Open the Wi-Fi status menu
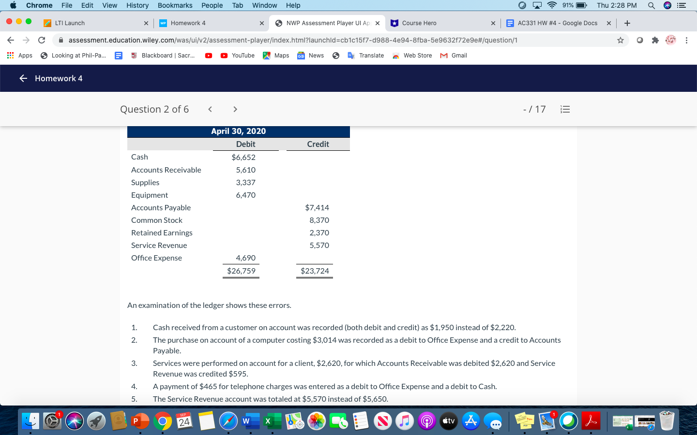697x435 pixels. click(x=551, y=5)
